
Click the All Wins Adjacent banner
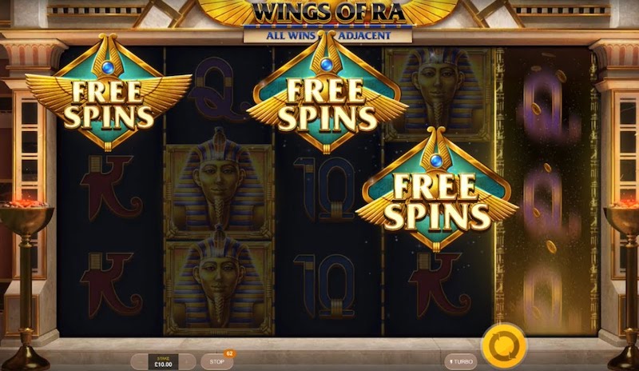tap(327, 36)
